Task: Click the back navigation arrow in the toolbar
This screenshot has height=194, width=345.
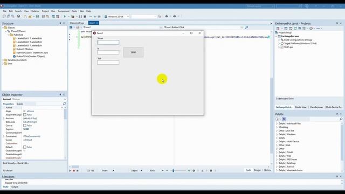Action: [x=167, y=16]
